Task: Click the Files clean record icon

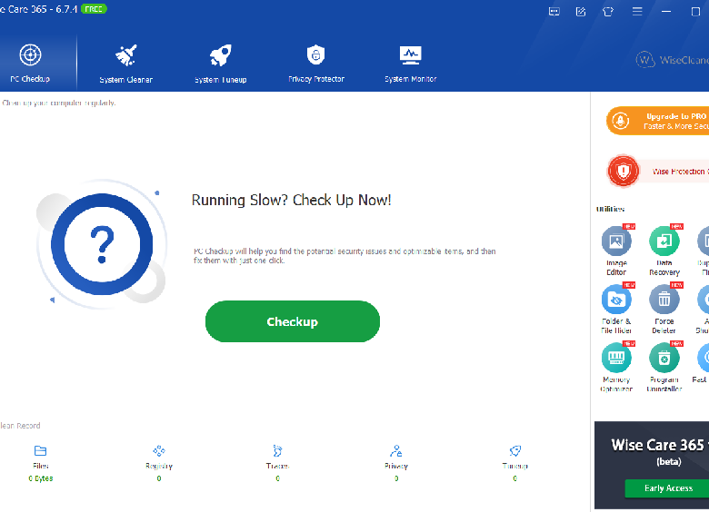Action: (41, 450)
